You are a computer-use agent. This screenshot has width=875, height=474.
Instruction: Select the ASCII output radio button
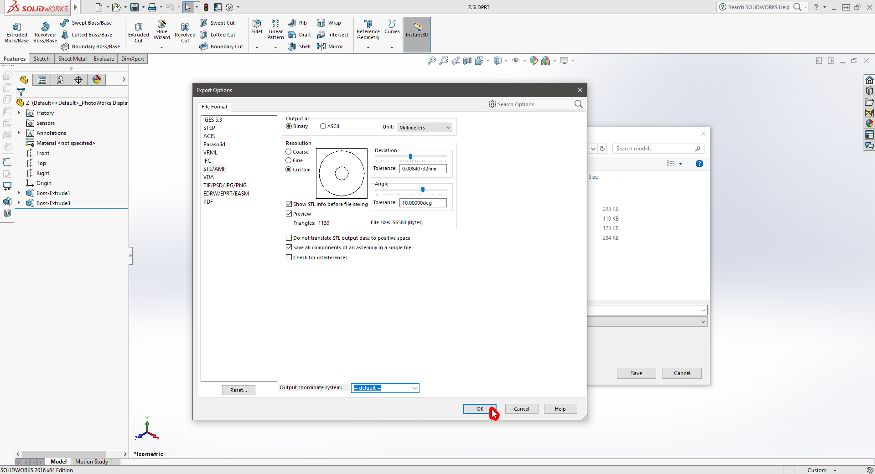click(x=323, y=126)
